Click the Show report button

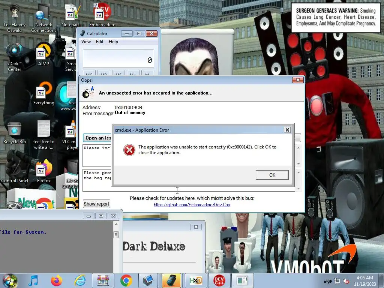96,204
